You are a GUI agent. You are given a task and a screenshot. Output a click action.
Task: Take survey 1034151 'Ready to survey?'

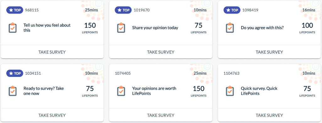[x=52, y=115]
